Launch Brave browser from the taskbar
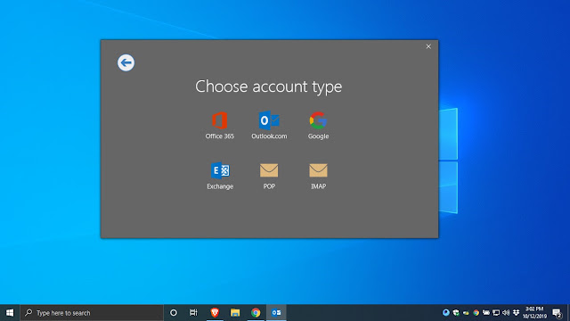Viewport: 570px width, 321px height. coord(215,313)
